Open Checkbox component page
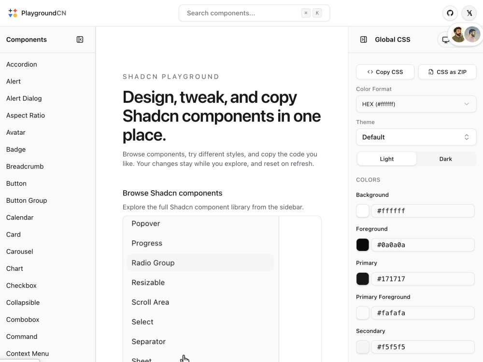 (x=21, y=285)
